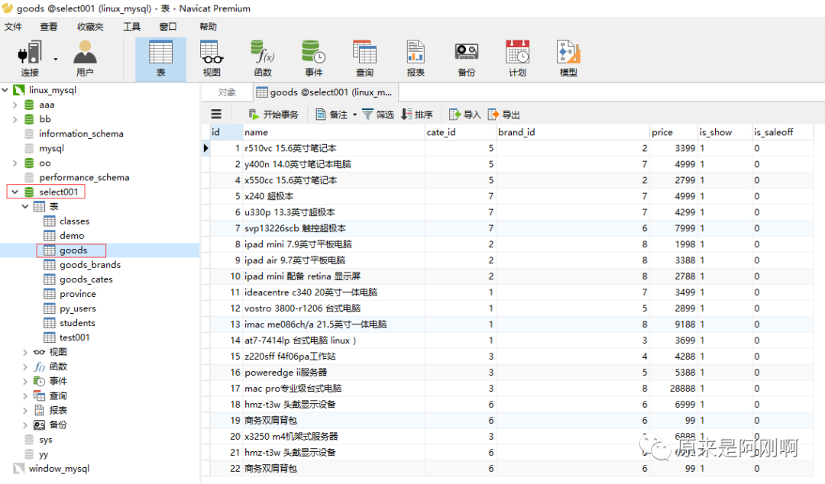Open the 收藏夹 menu
This screenshot has height=484, width=825.
coord(90,26)
